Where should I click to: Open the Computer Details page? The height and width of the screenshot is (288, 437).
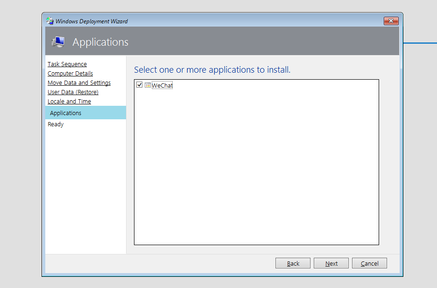tap(70, 73)
